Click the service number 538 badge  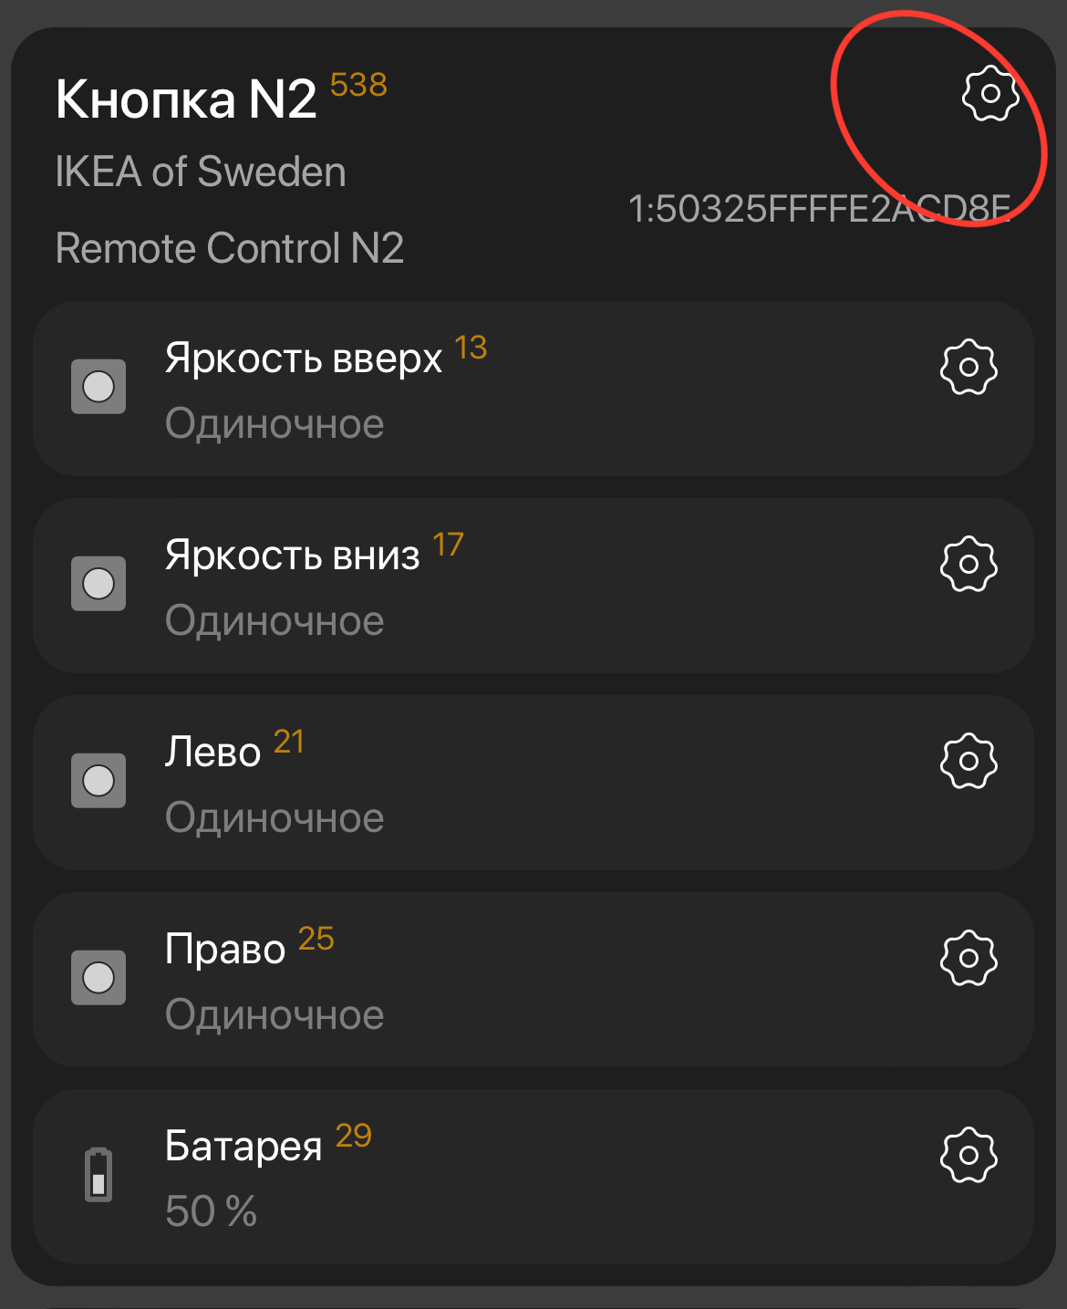click(x=357, y=87)
